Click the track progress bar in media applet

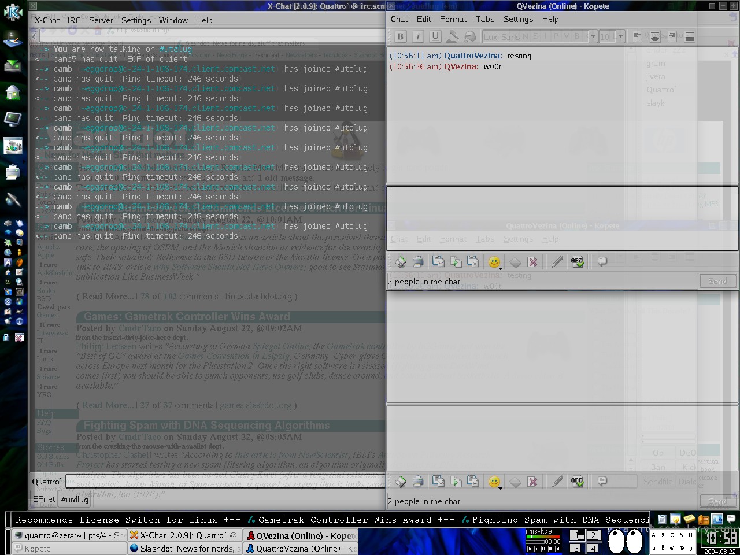535,542
